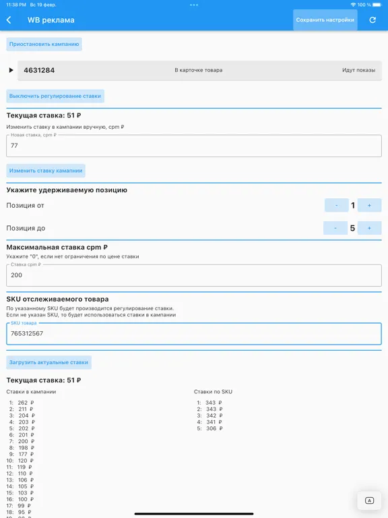
Task: Increase Позиция до with plus button
Action: [369, 228]
